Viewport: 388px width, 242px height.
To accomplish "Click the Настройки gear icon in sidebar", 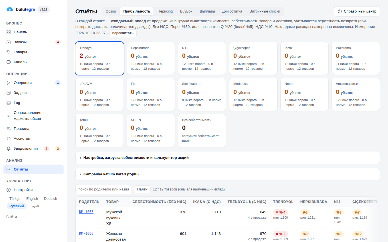I will 9,190.
